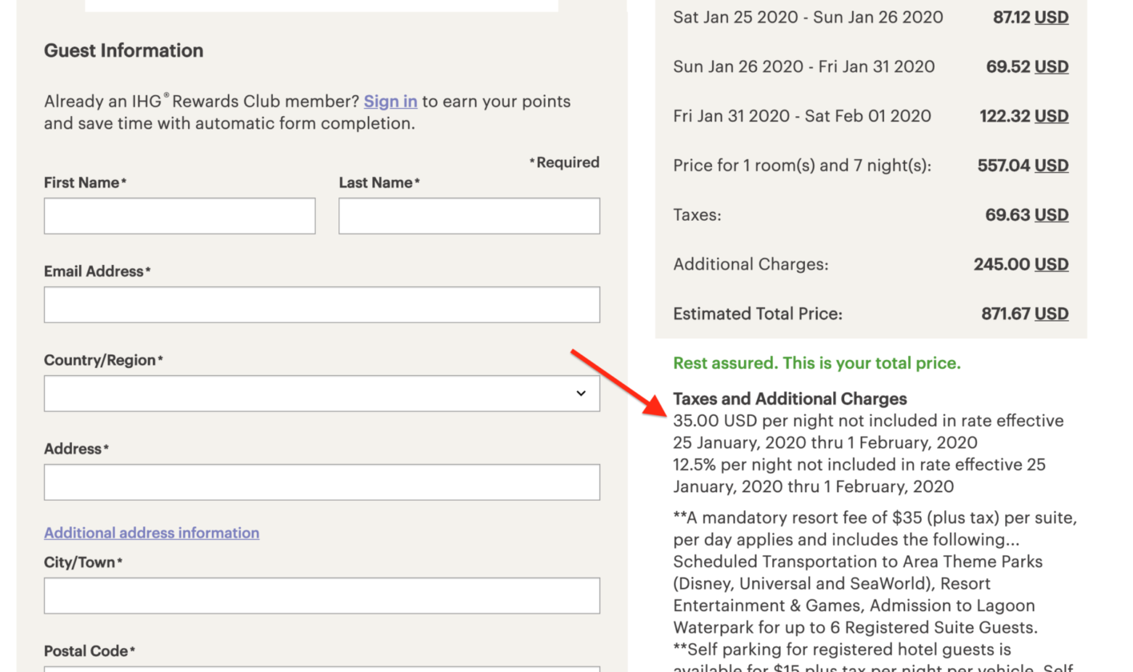1133x672 pixels.
Task: Click USD link next to 87.12
Action: [1051, 17]
